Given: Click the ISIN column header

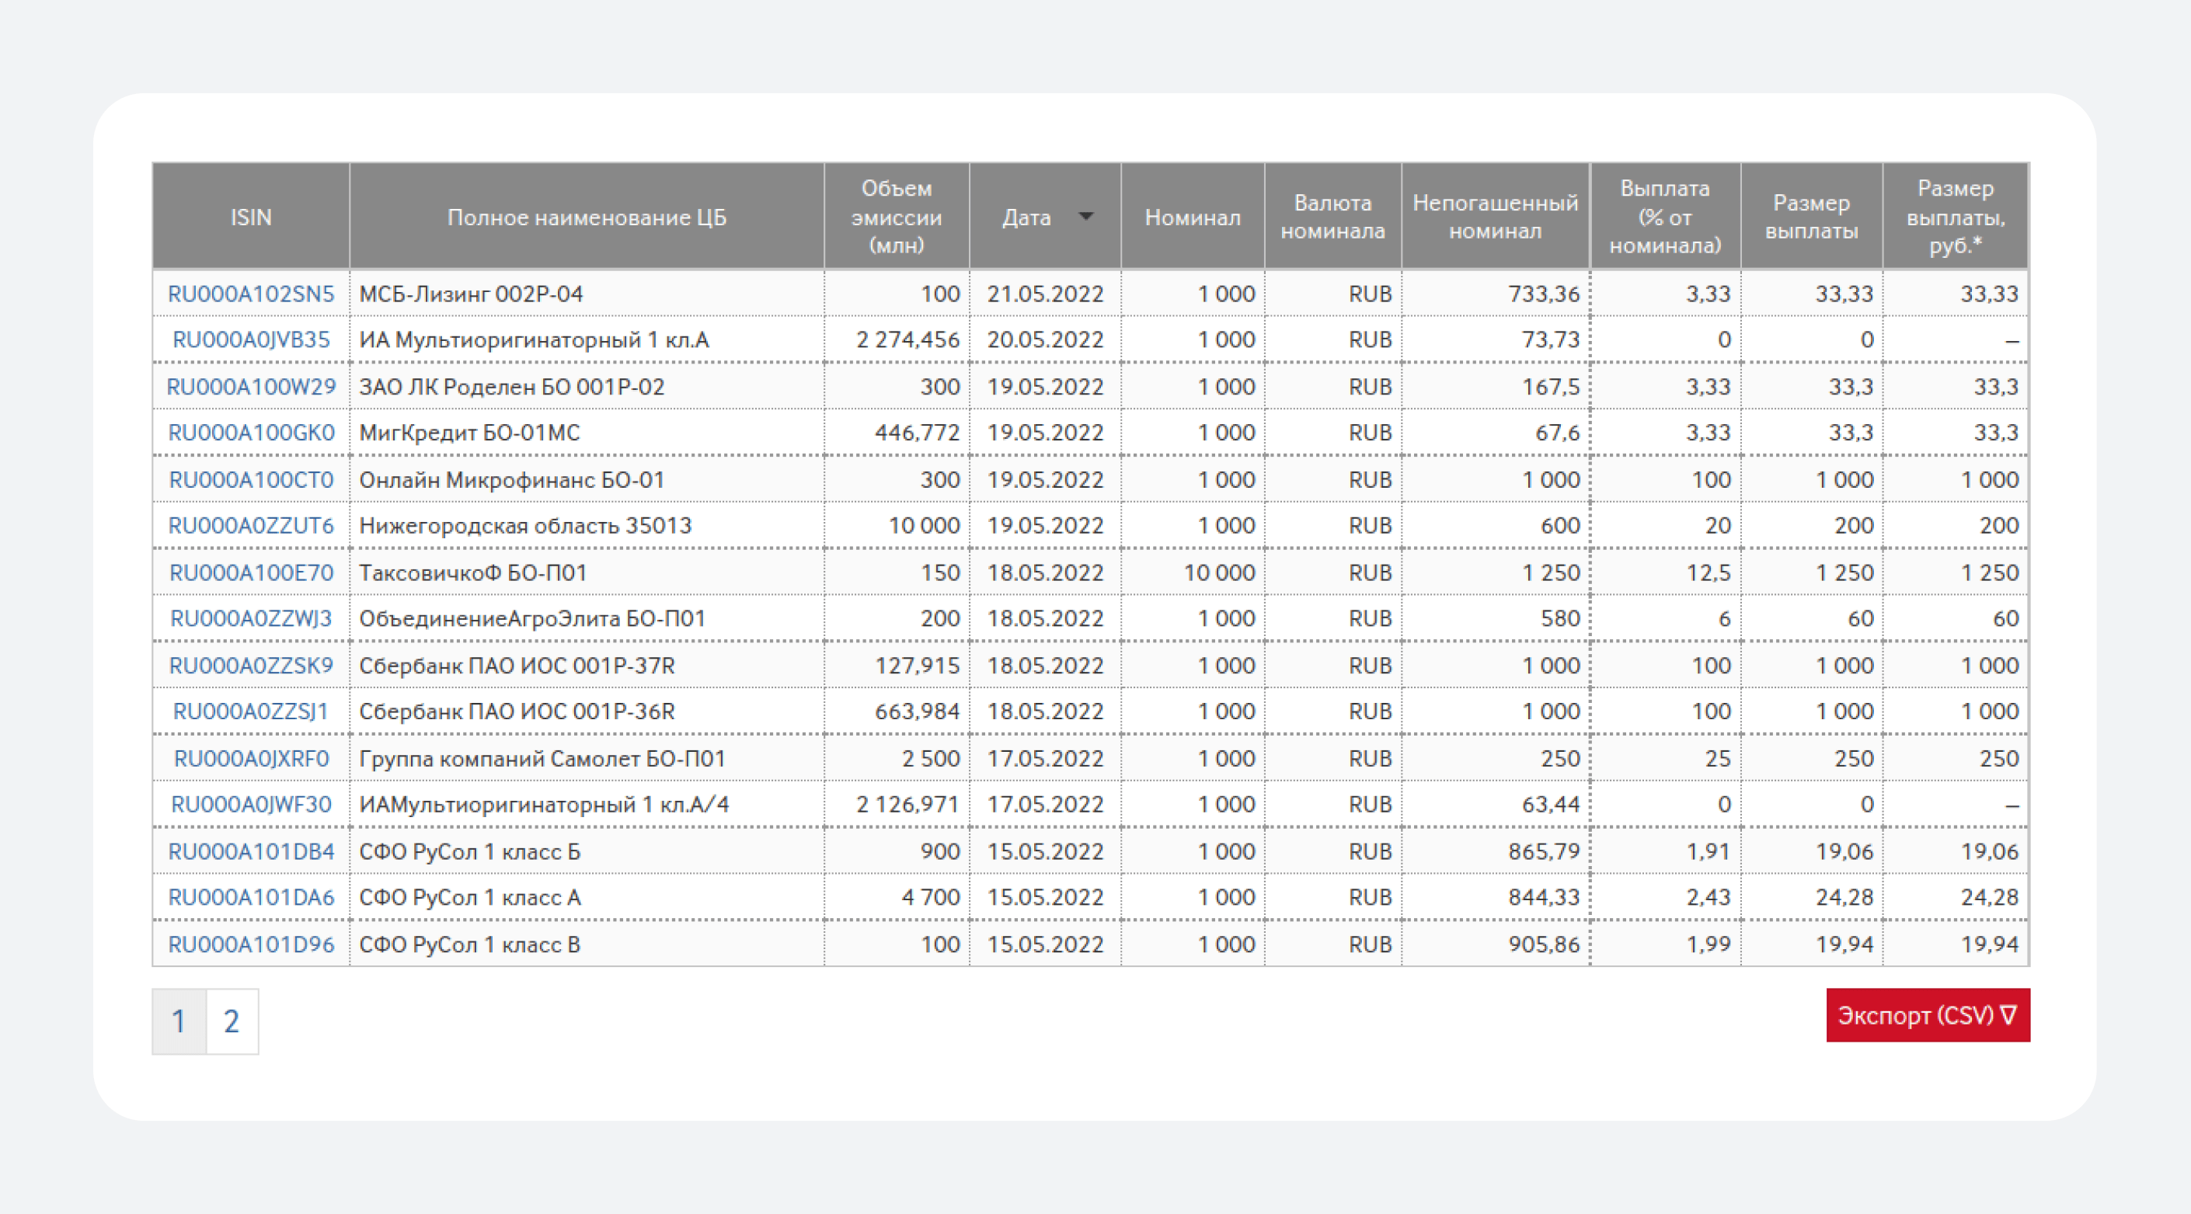Looking at the screenshot, I should point(251,217).
